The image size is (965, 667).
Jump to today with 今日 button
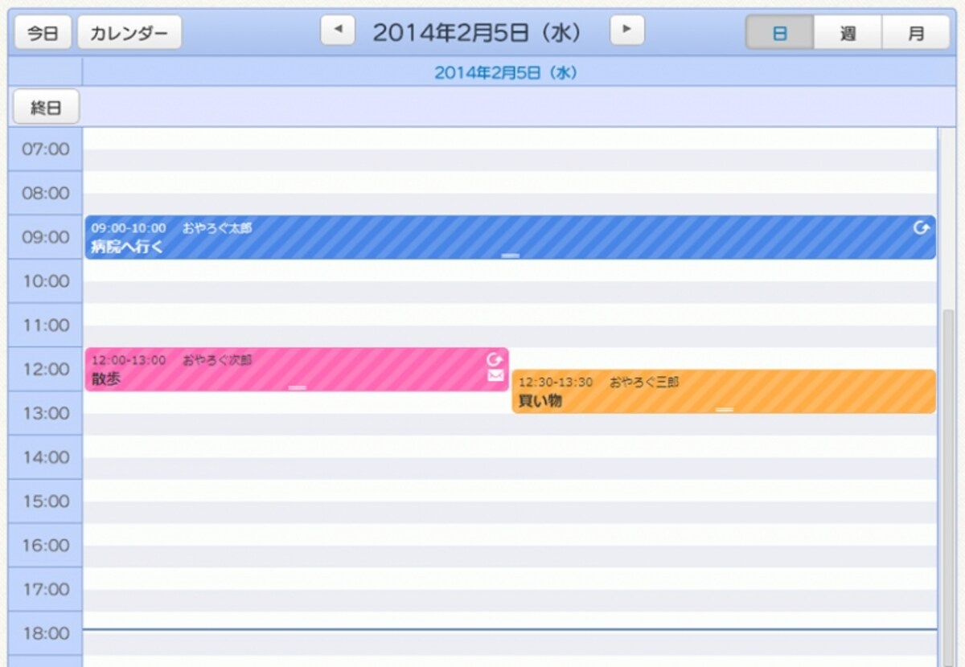tap(43, 33)
